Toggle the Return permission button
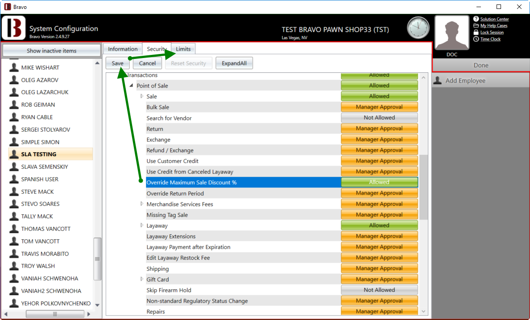530x320 pixels. [x=379, y=129]
